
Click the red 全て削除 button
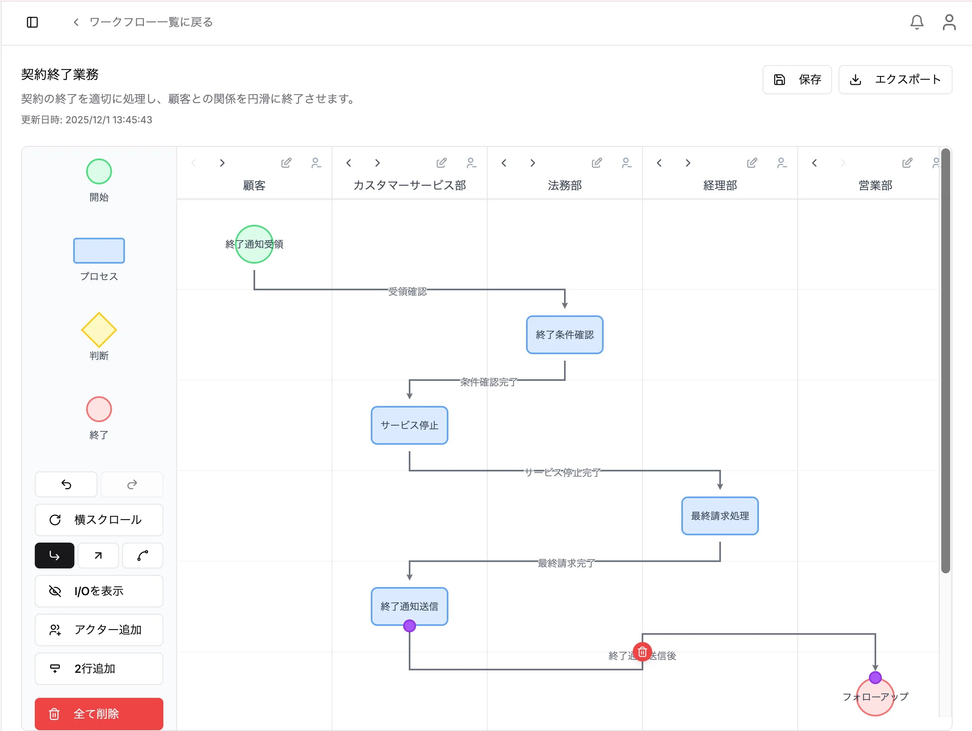coord(99,714)
